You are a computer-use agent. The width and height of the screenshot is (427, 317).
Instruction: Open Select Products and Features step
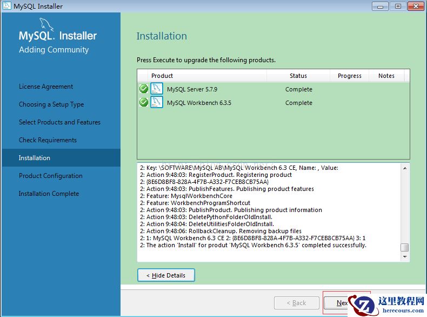pos(59,122)
